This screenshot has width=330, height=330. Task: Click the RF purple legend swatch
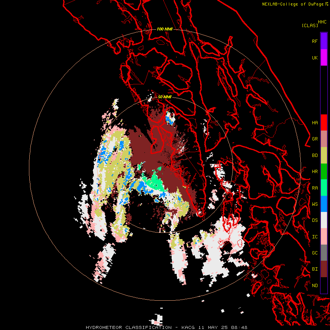[324, 41]
